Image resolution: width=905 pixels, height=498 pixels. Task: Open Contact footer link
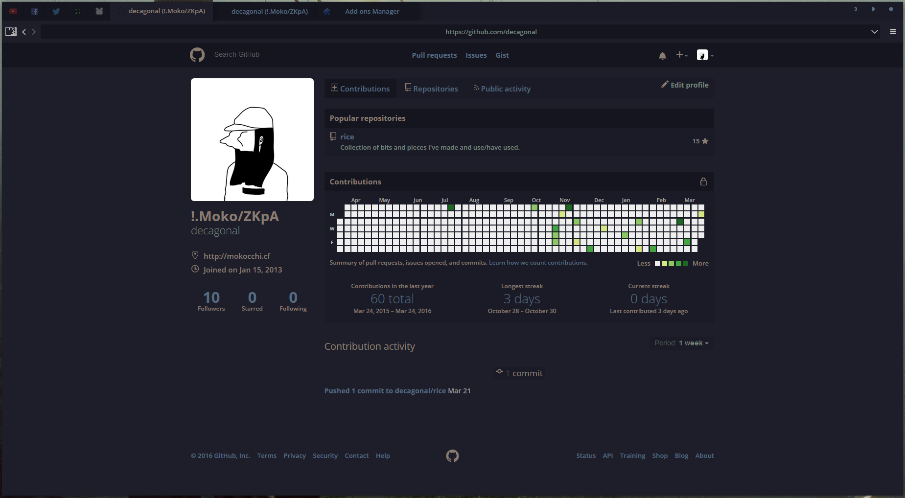(x=357, y=456)
